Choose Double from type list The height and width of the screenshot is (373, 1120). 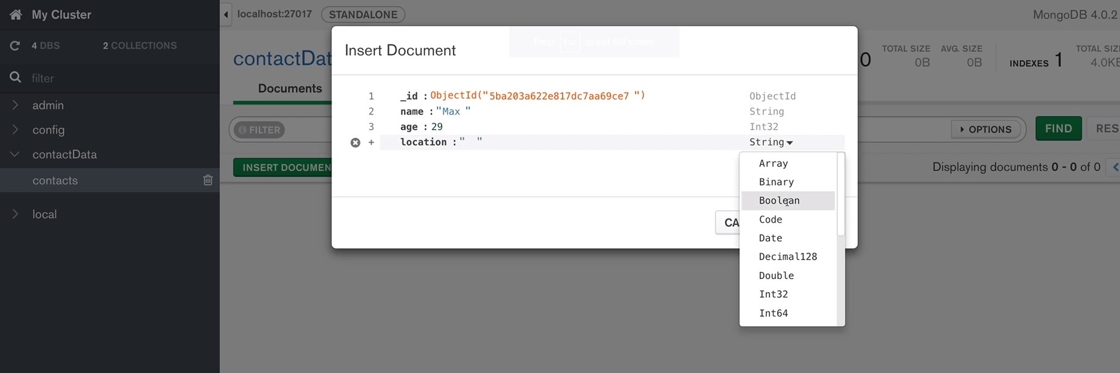pos(788,276)
